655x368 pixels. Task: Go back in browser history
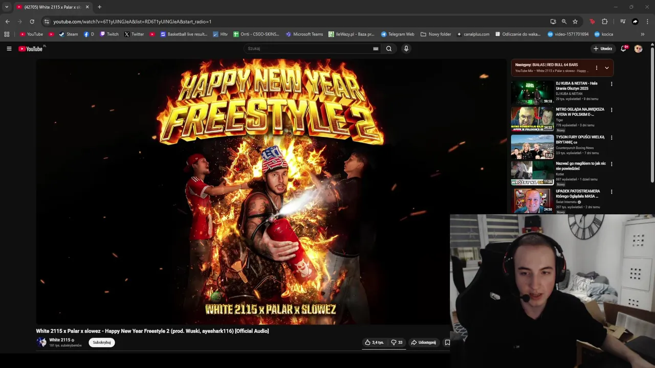[7, 21]
